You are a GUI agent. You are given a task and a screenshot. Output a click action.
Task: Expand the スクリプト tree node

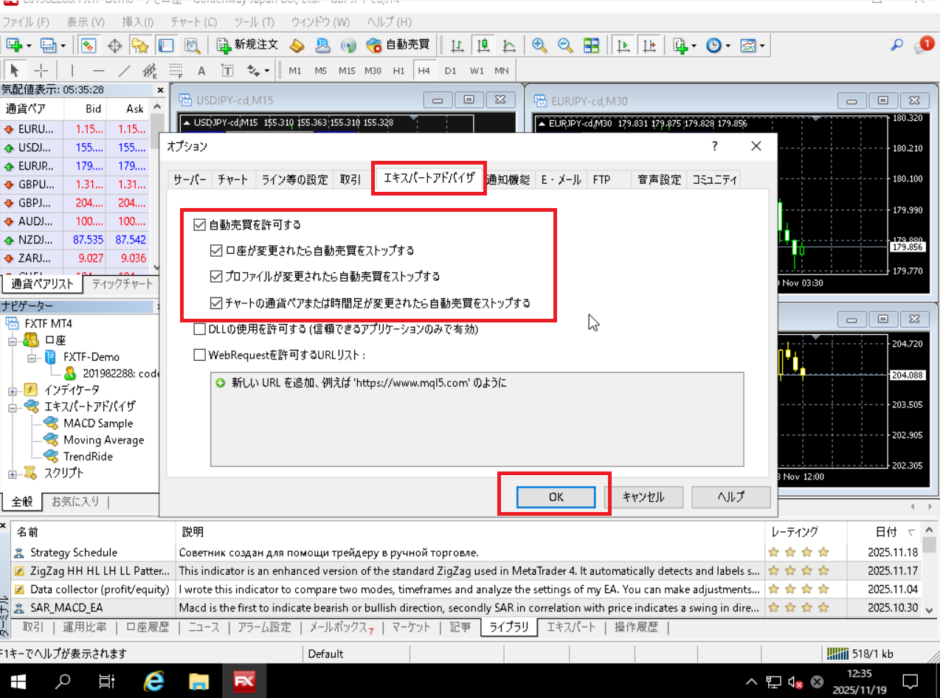click(13, 474)
